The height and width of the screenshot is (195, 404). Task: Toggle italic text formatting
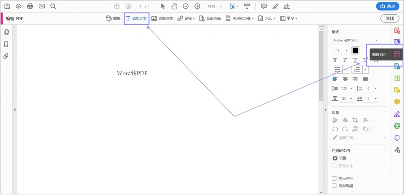coord(345,60)
